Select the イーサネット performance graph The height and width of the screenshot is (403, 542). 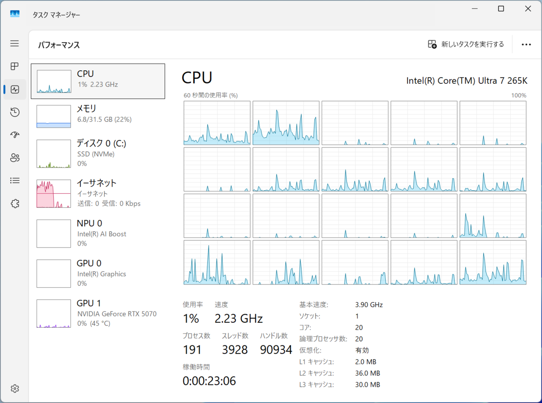pos(98,193)
